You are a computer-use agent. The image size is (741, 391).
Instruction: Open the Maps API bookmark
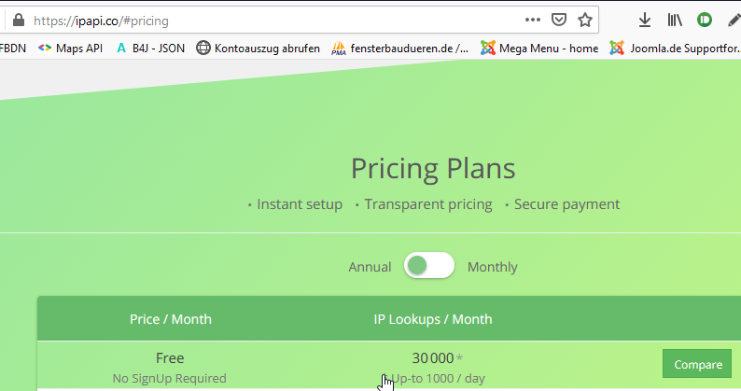coord(71,48)
